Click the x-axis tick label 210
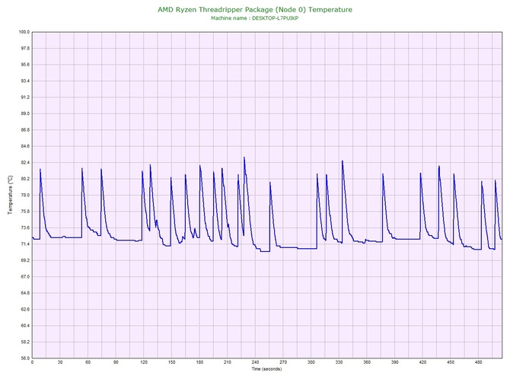Image resolution: width=510 pixels, height=382 pixels. tap(228, 362)
